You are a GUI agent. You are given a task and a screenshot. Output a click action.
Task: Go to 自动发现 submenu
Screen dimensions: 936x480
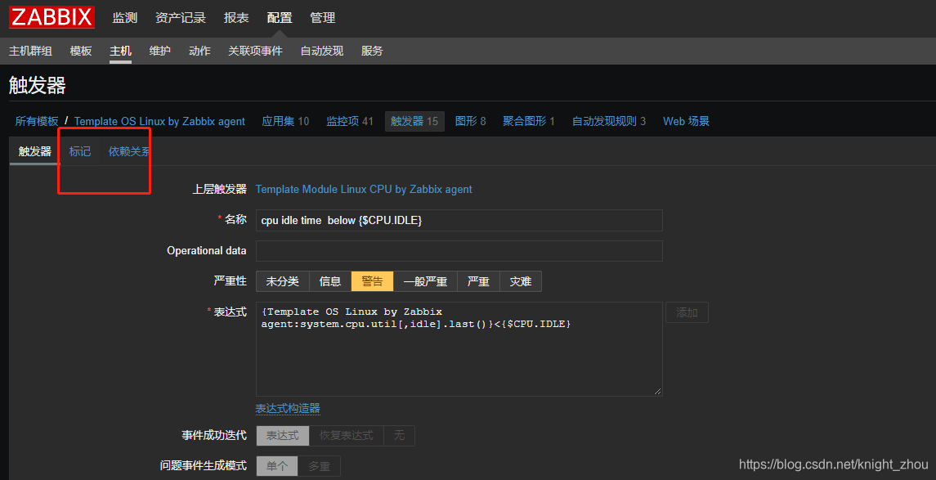pos(322,51)
